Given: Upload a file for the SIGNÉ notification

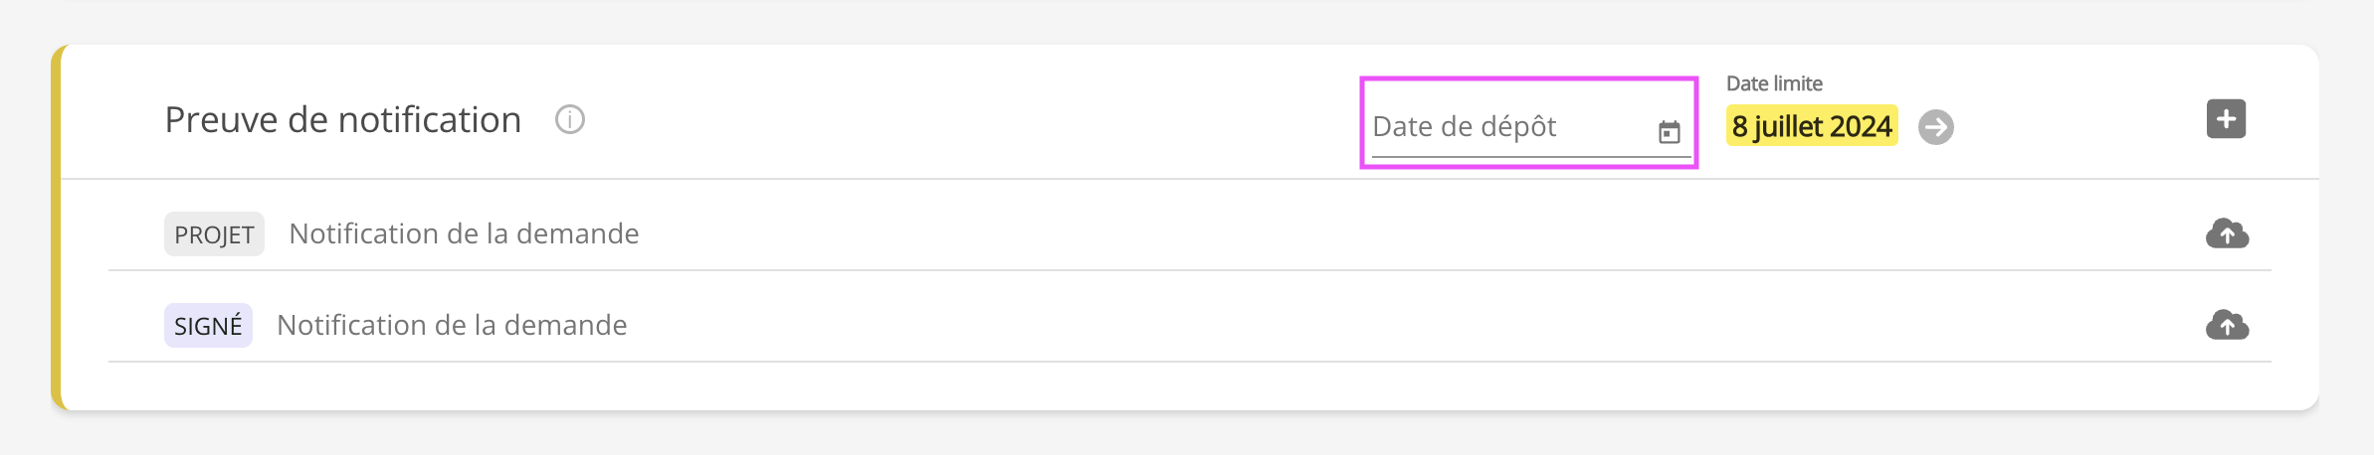Looking at the screenshot, I should point(2227,326).
